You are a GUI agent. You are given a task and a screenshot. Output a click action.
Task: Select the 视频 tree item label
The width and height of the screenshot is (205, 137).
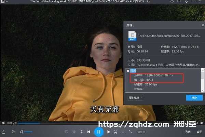133,71
